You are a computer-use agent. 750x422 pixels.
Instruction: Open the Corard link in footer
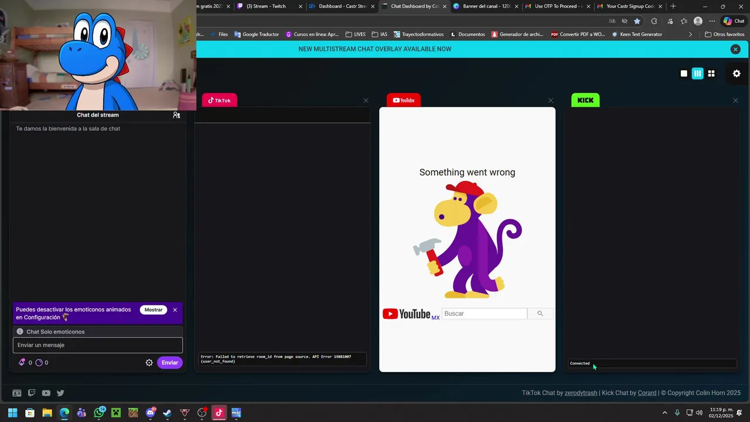[x=647, y=393]
